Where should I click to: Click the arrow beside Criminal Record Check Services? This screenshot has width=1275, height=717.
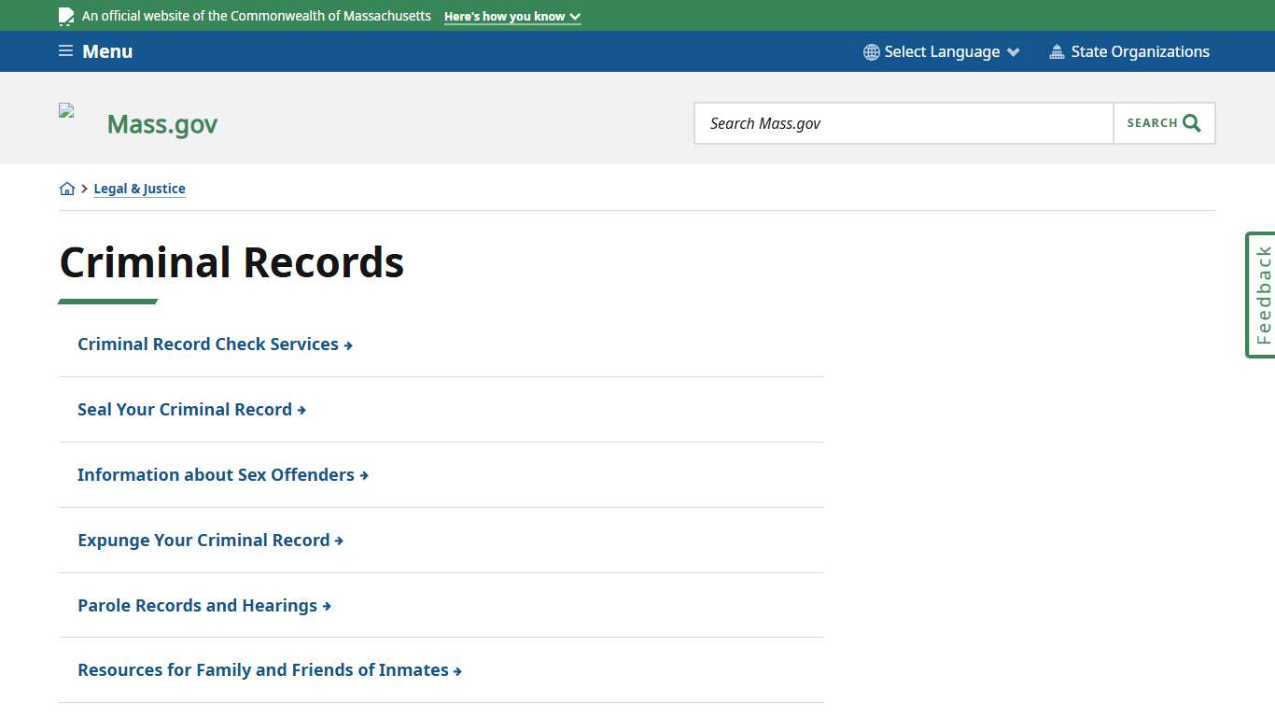pyautogui.click(x=347, y=344)
